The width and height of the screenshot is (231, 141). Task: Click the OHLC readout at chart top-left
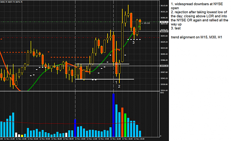click(11, 2)
